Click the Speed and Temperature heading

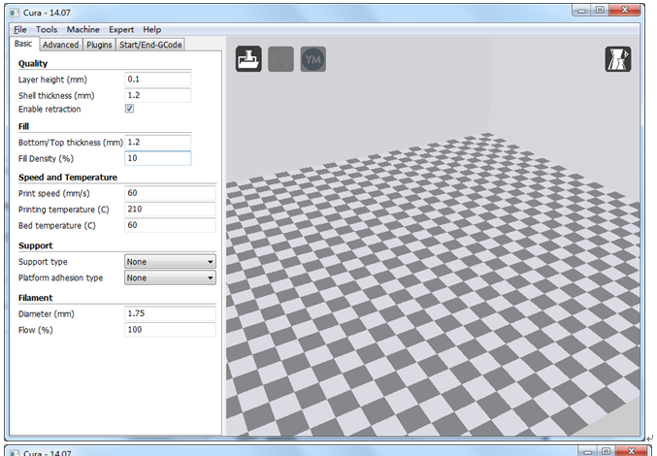(68, 178)
